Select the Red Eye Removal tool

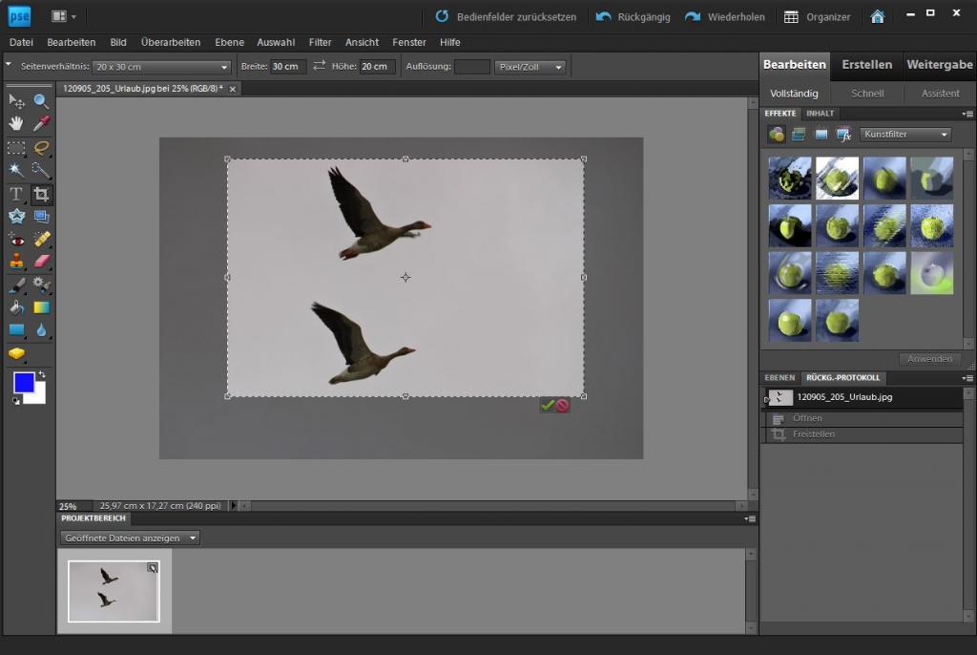[x=16, y=240]
